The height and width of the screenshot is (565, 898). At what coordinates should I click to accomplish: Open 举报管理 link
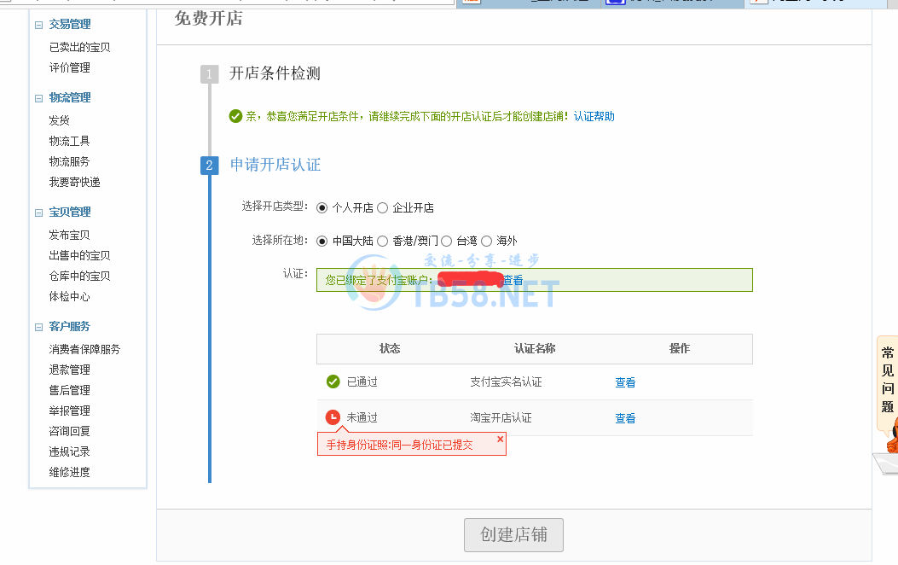coord(69,411)
